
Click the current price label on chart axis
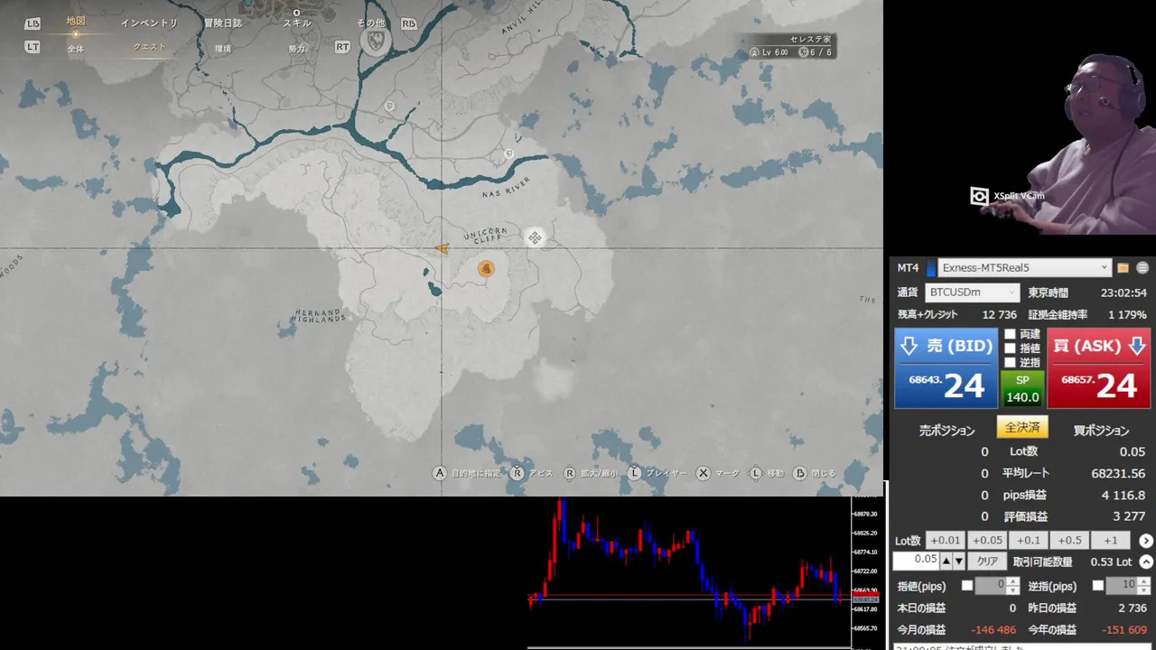tap(866, 599)
